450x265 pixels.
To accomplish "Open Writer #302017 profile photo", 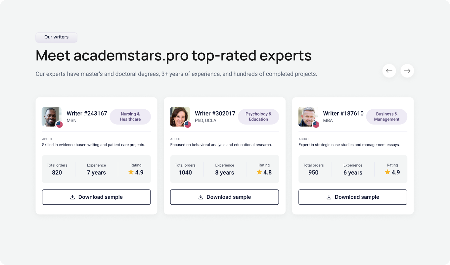I will coord(179,116).
